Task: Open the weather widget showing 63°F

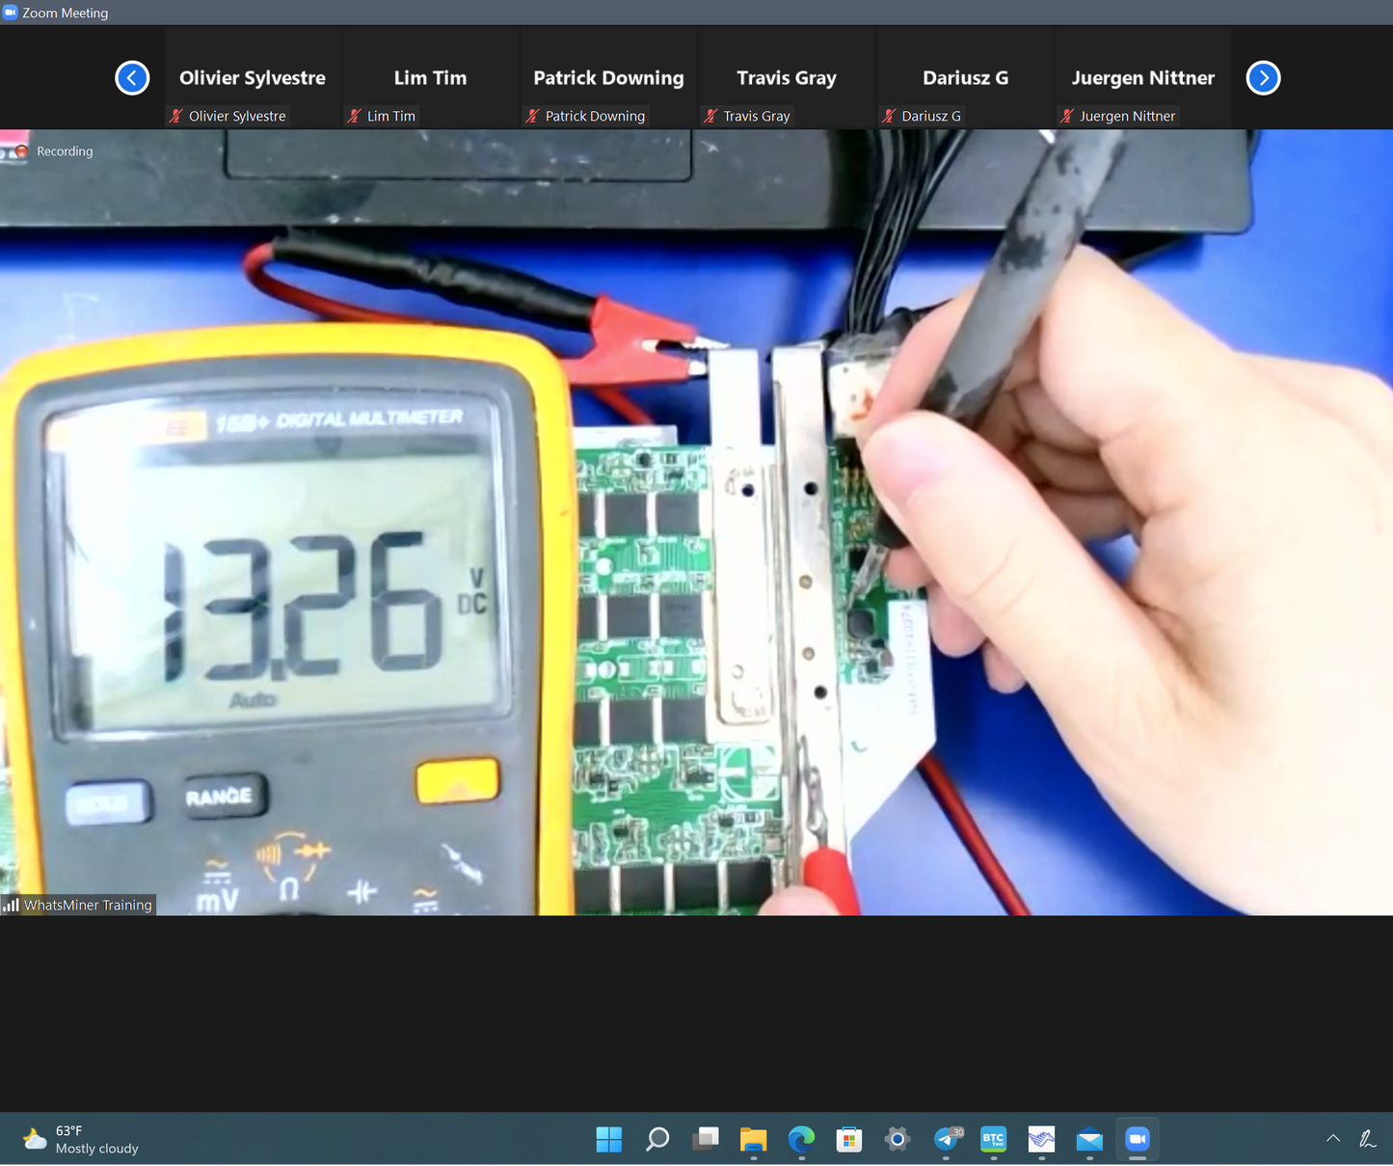Action: tap(81, 1139)
